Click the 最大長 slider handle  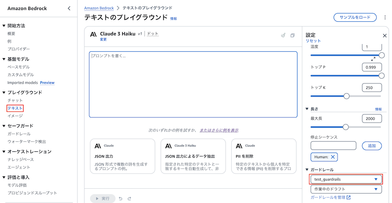(346, 127)
